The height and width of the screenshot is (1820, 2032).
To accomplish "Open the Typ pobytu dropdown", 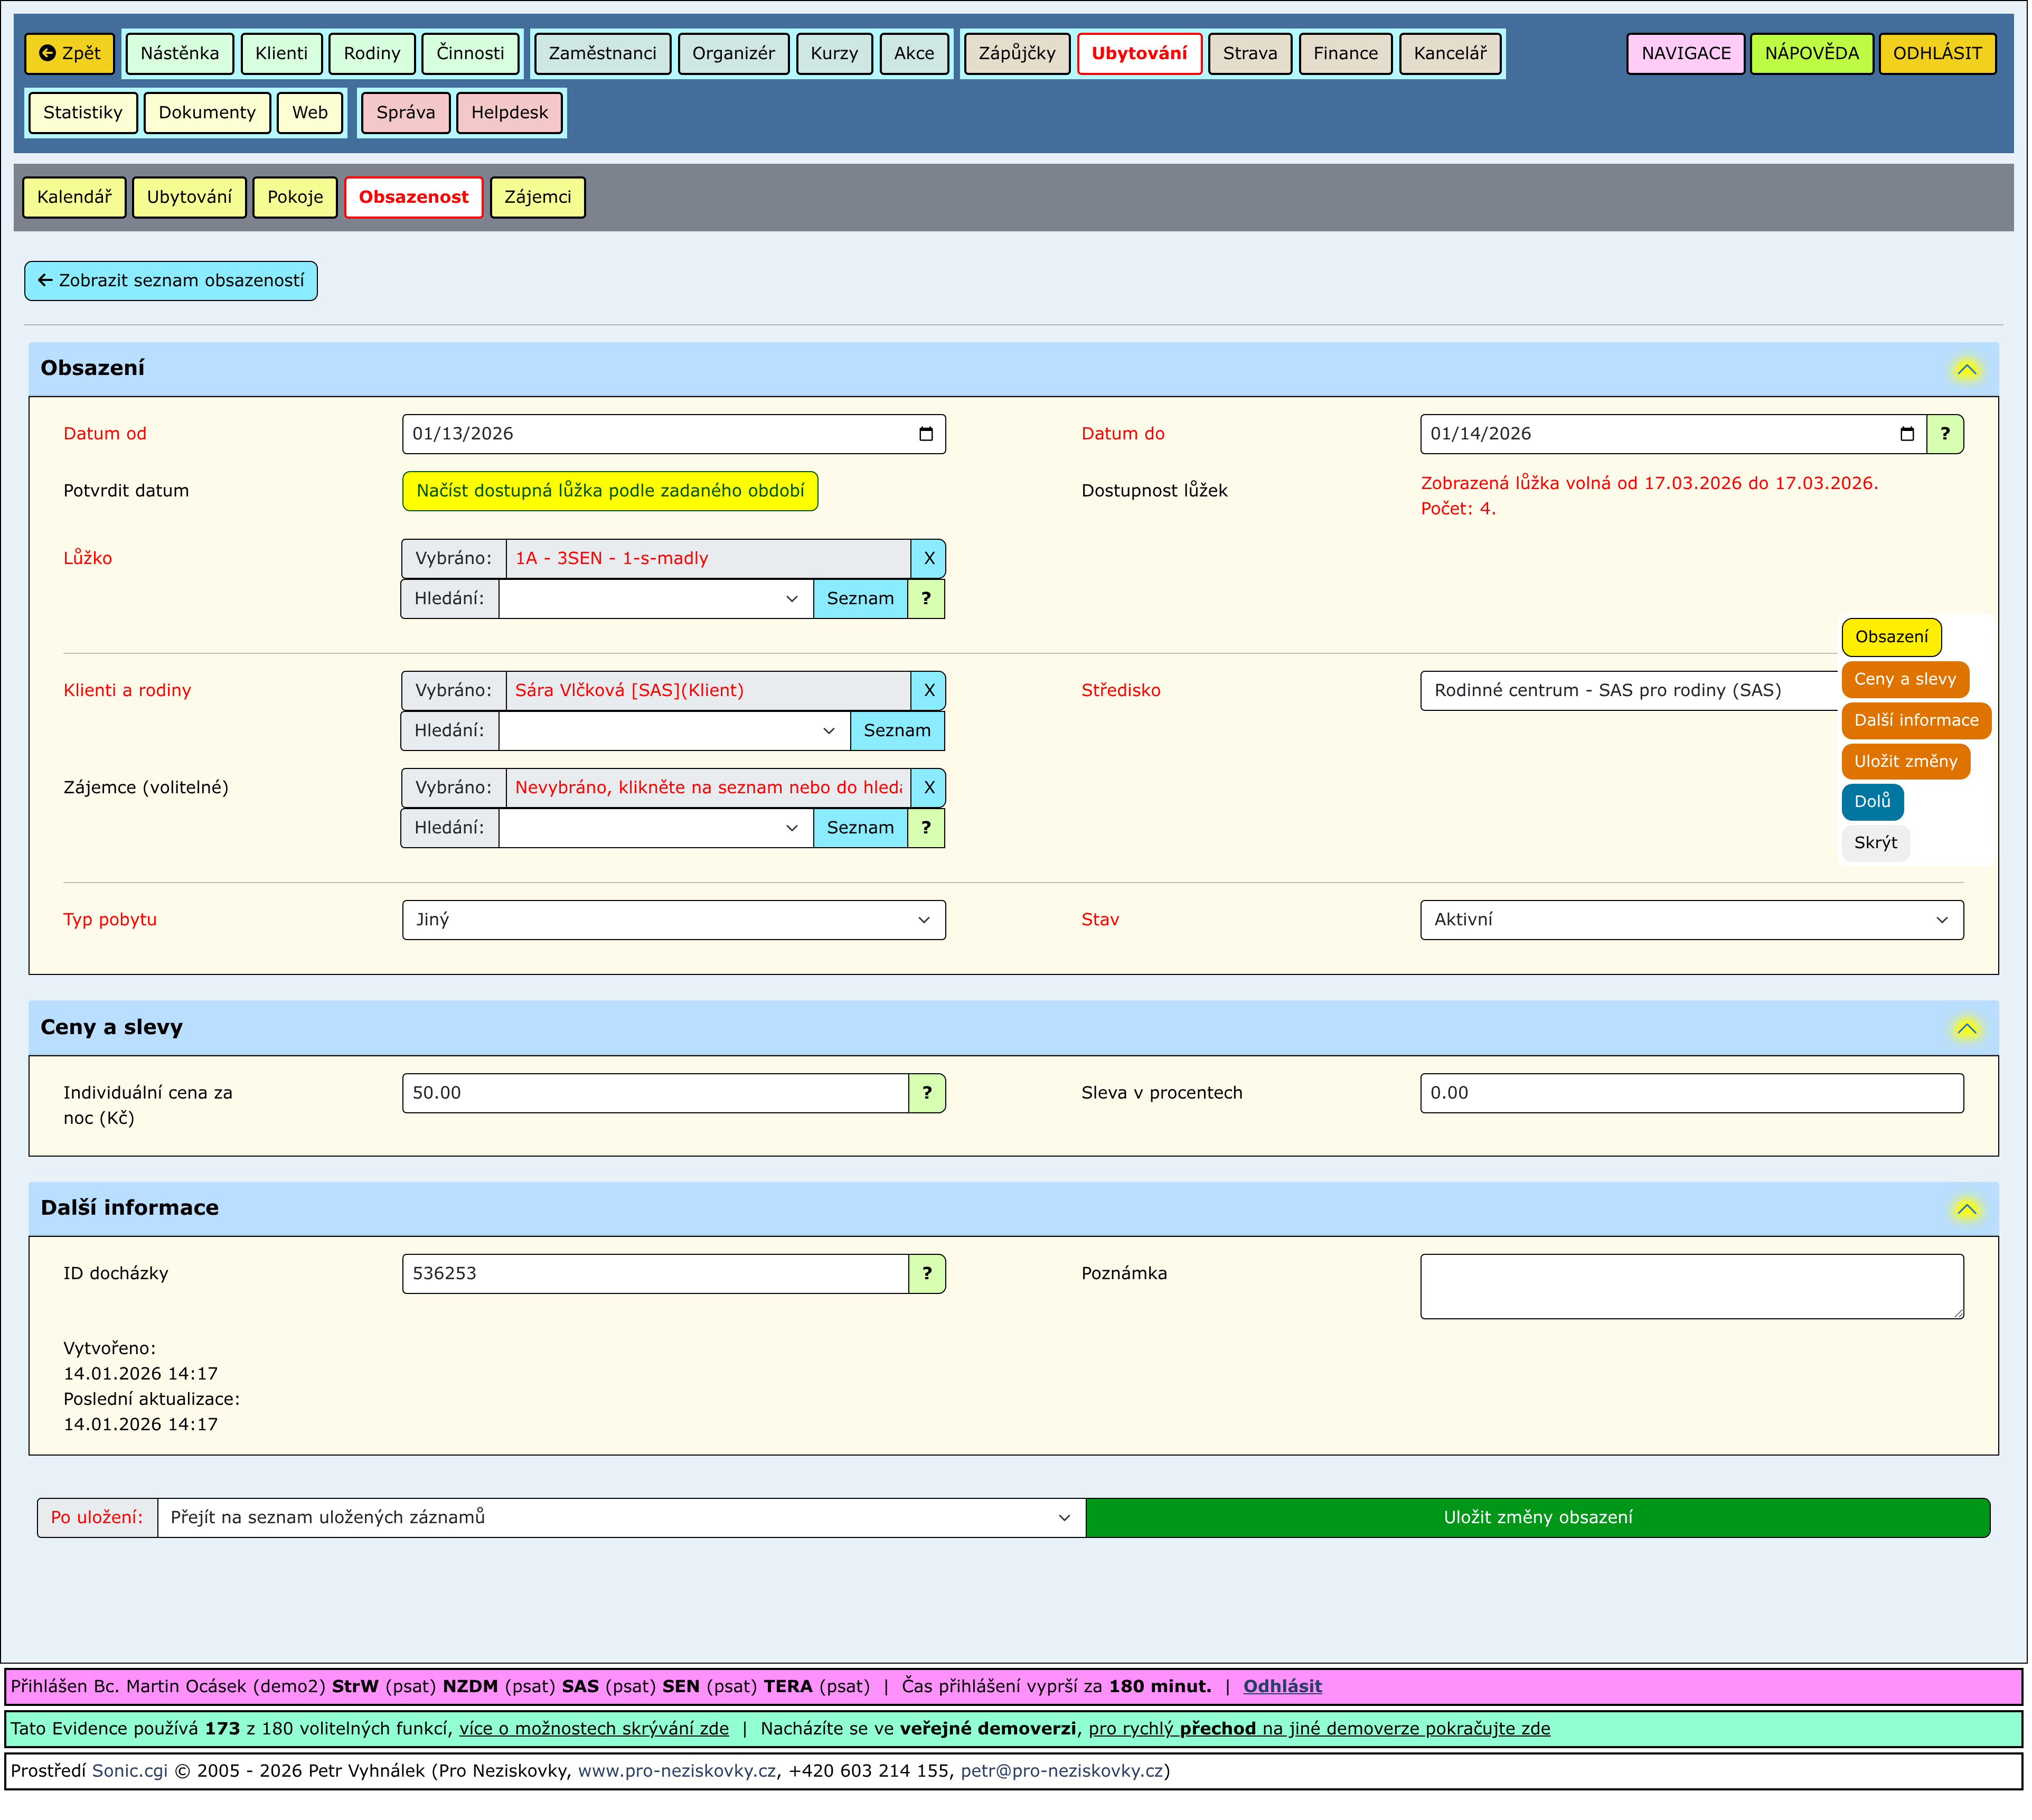I will (674, 920).
